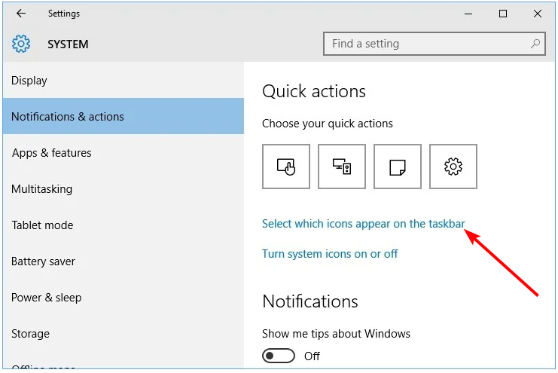The width and height of the screenshot is (558, 373).
Task: Click the SYSTEM gear icon
Action: (21, 44)
